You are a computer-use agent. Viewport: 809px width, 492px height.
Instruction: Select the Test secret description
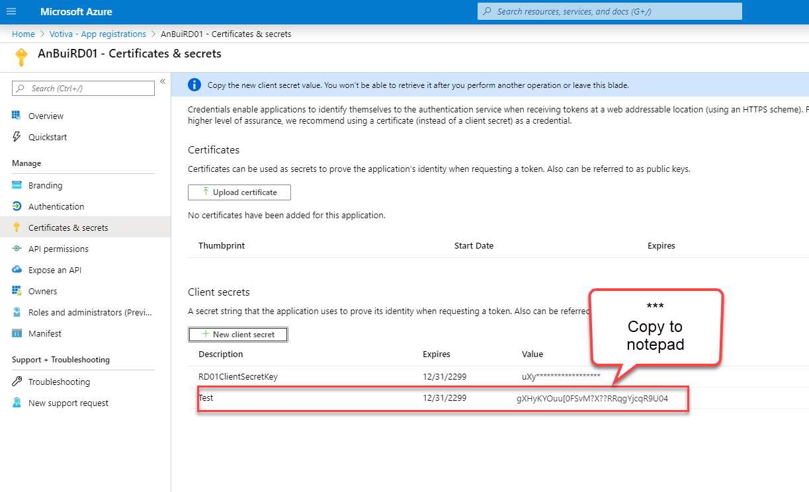(x=206, y=398)
